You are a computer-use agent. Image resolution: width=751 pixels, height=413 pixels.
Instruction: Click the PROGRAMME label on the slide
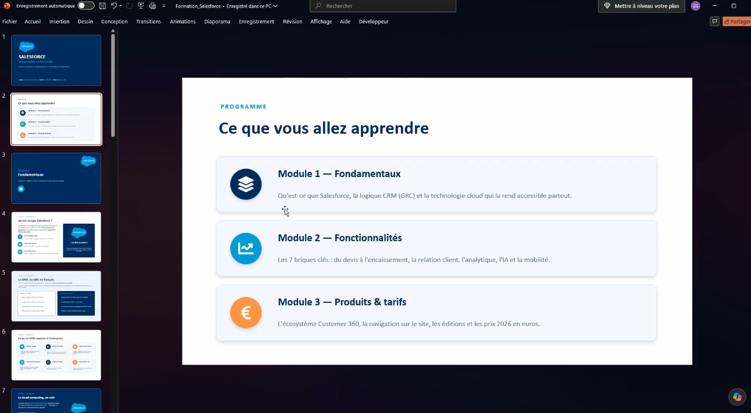(x=243, y=106)
